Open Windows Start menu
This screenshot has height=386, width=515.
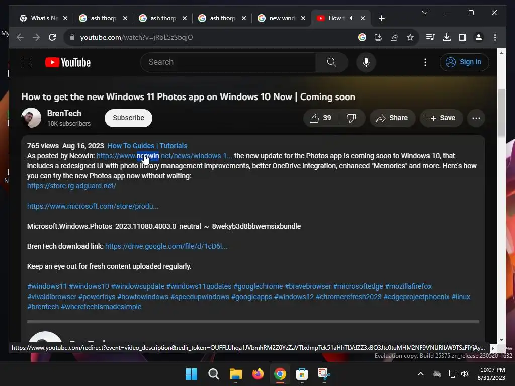(191, 374)
